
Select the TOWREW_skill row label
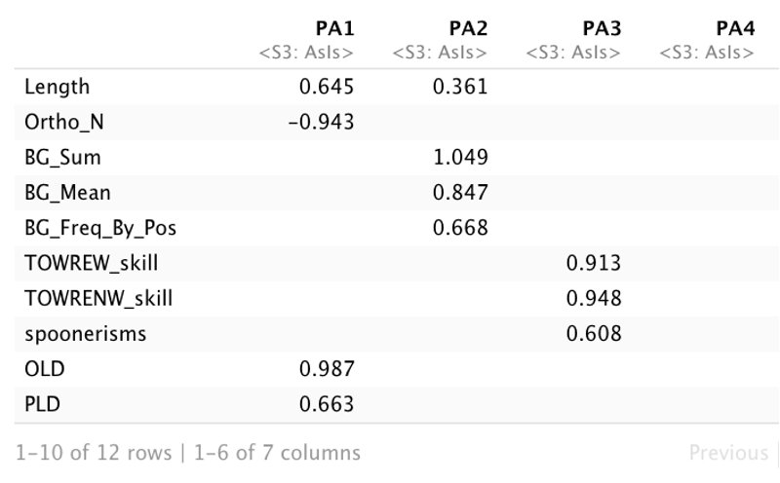coord(91,263)
